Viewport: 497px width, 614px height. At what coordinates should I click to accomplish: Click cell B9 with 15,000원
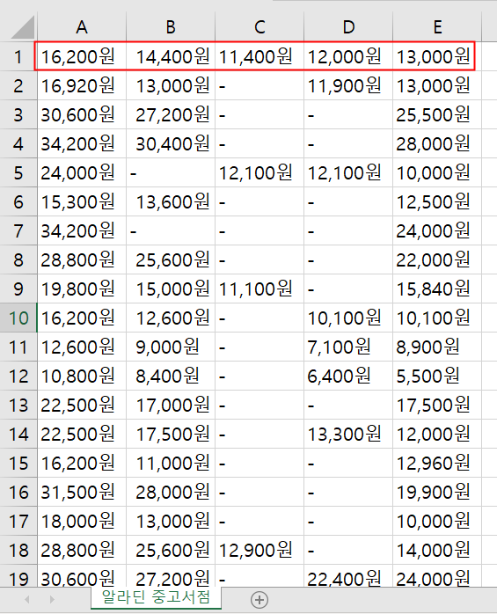(171, 289)
